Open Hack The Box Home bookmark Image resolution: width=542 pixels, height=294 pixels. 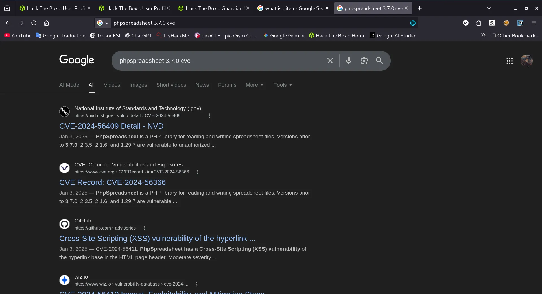click(x=337, y=35)
